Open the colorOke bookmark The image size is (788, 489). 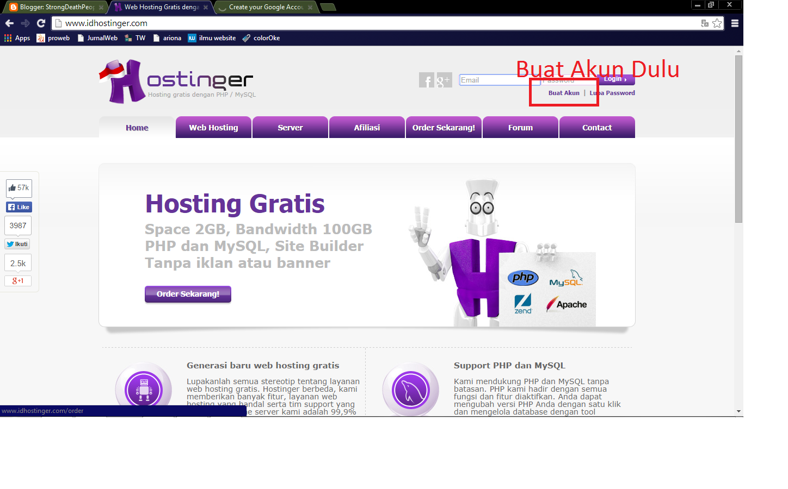point(261,38)
